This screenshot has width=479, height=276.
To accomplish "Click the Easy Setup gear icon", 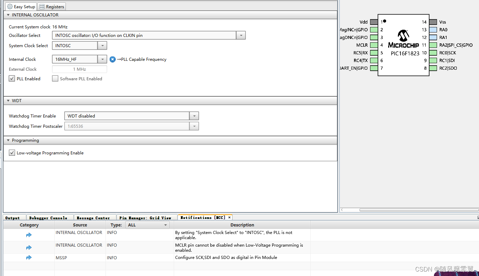I will tap(10, 6).
